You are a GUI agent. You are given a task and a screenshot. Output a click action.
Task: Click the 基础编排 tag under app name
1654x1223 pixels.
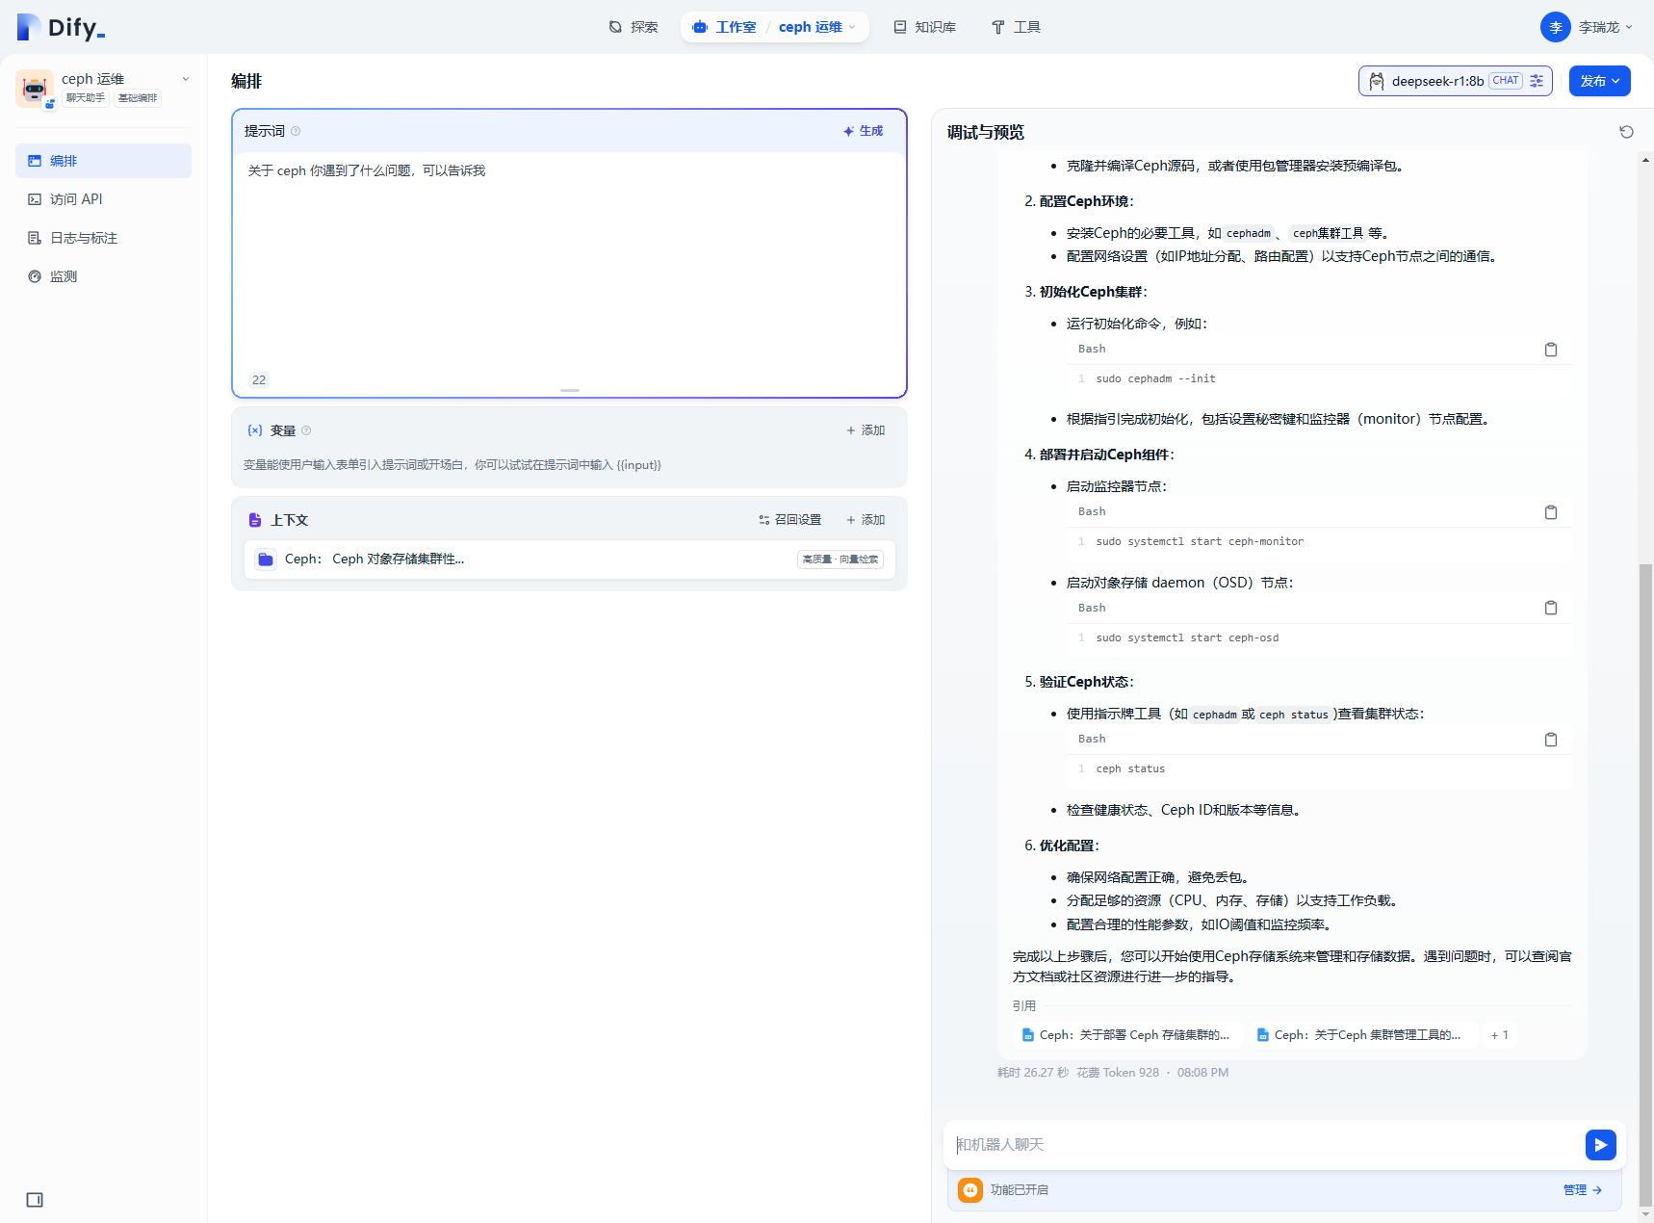click(138, 98)
